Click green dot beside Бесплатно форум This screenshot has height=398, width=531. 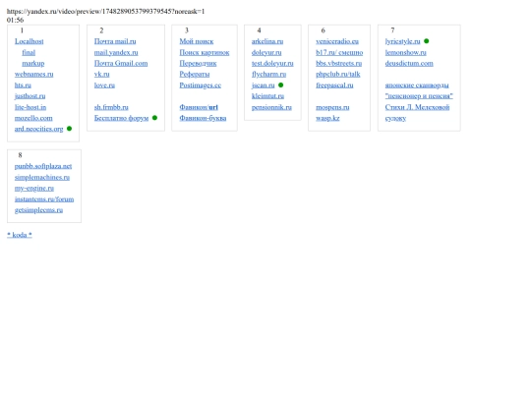(x=154, y=118)
